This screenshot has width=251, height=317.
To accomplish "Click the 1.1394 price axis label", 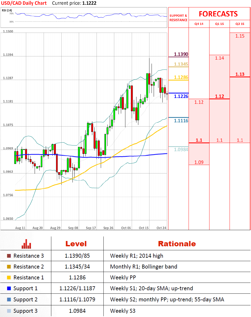I will (8, 55).
